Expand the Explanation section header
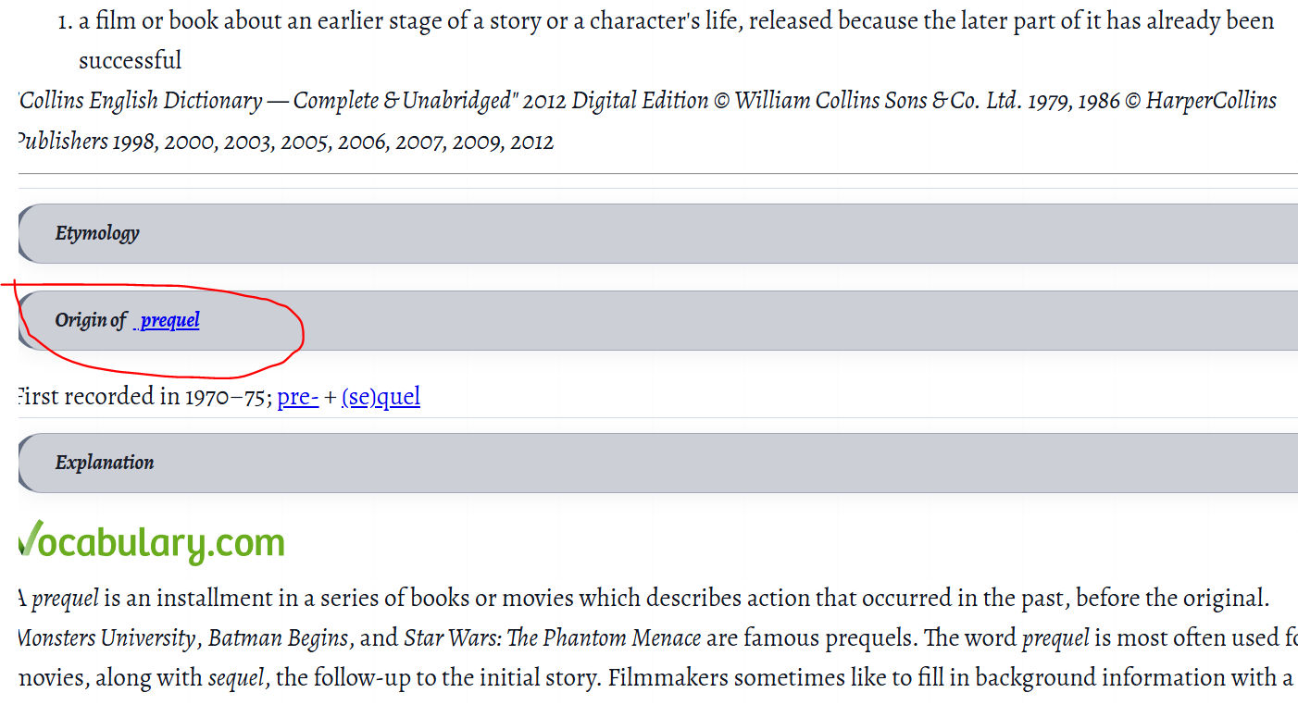The image size is (1298, 705). 657,463
